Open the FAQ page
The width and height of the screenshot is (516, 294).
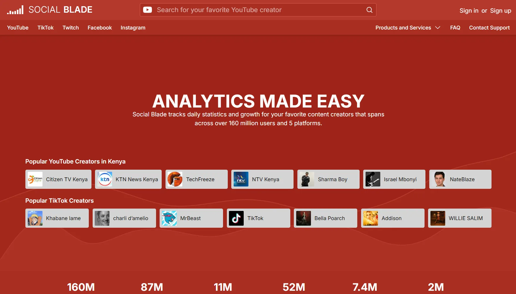(x=455, y=28)
